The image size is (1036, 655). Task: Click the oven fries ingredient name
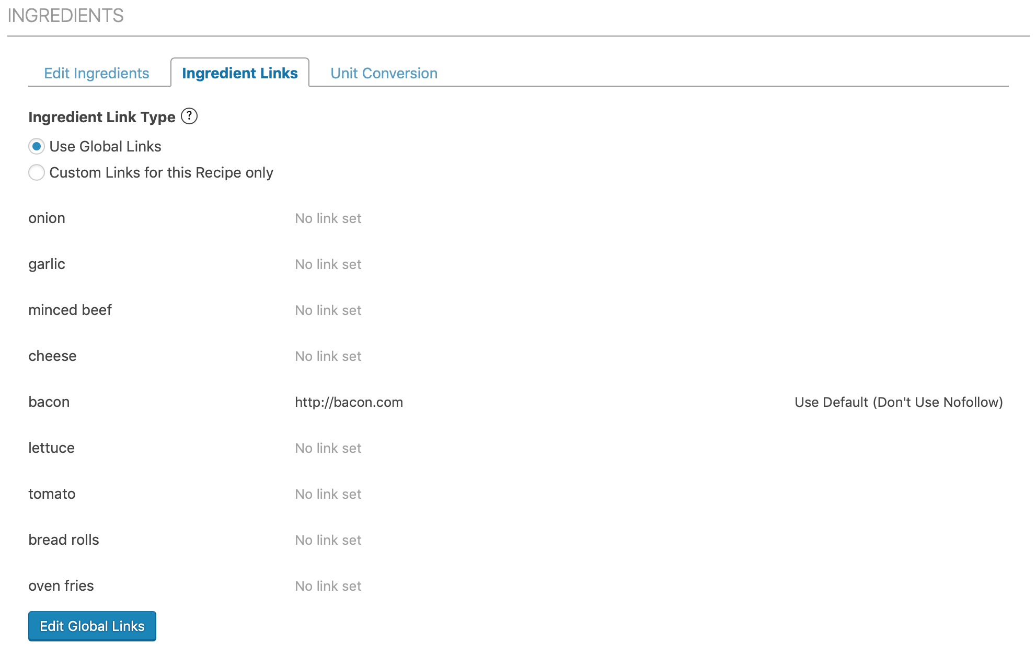pos(61,586)
